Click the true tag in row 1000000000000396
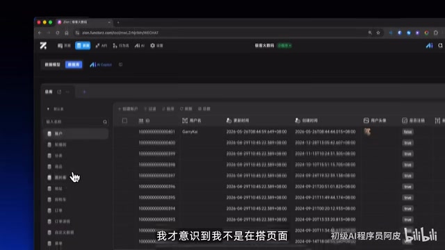Image resolution: width=445 pixels, height=250 pixels. 408,187
